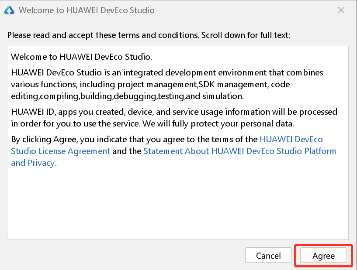
Task: Click the 'Please read and accept these terms' instruction
Action: [149, 35]
